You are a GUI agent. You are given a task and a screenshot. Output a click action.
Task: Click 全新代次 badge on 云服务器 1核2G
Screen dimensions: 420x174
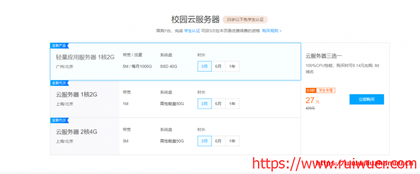click(59, 83)
